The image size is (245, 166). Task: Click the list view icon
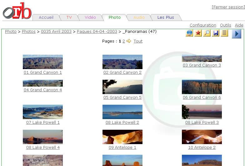click(224, 33)
